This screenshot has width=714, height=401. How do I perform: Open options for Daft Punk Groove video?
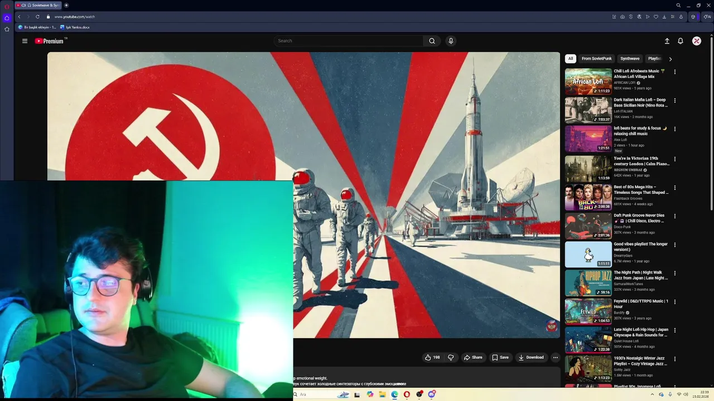click(674, 216)
